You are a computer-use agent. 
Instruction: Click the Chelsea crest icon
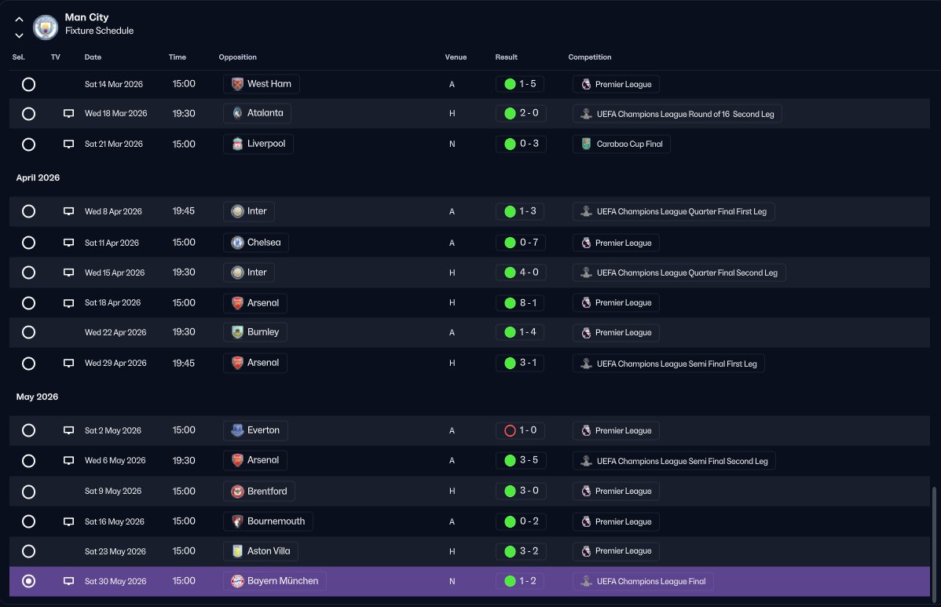(238, 243)
